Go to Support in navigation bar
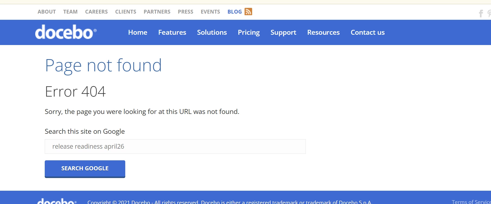 tap(283, 33)
